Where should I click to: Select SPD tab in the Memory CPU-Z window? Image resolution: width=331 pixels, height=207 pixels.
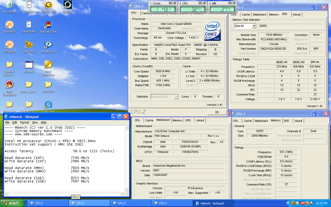pyautogui.click(x=286, y=121)
